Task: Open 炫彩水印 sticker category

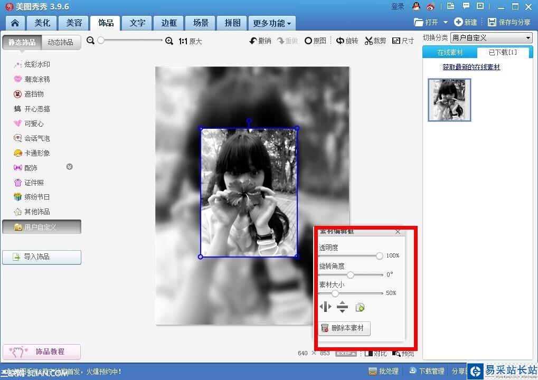Action: [x=32, y=64]
